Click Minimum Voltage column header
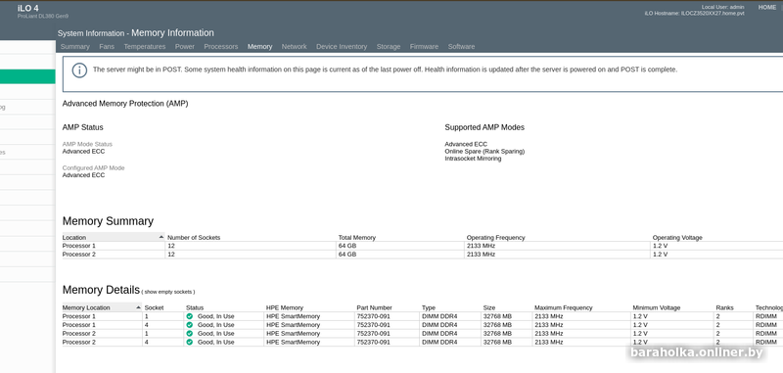Image resolution: width=783 pixels, height=373 pixels. (656, 307)
